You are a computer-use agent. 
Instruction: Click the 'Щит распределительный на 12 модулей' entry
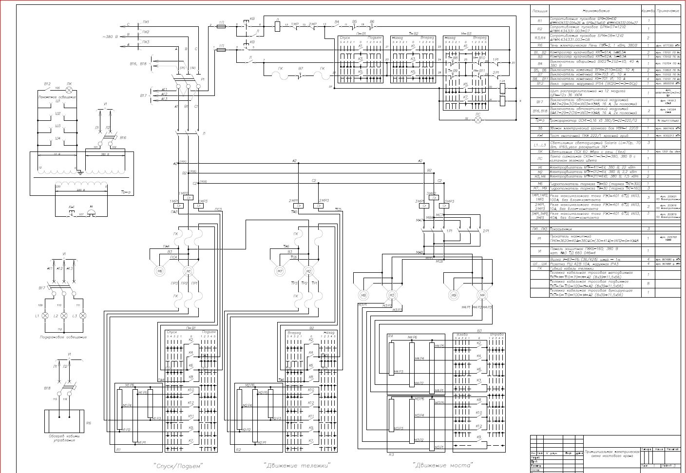tap(588, 93)
